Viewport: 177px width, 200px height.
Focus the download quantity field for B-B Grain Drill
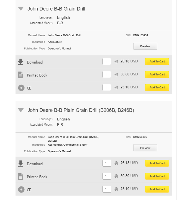pyautogui.click(x=107, y=62)
